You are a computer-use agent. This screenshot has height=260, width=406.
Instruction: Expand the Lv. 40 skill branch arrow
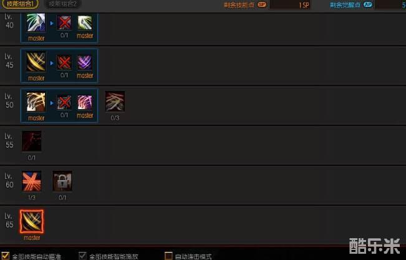52,23
